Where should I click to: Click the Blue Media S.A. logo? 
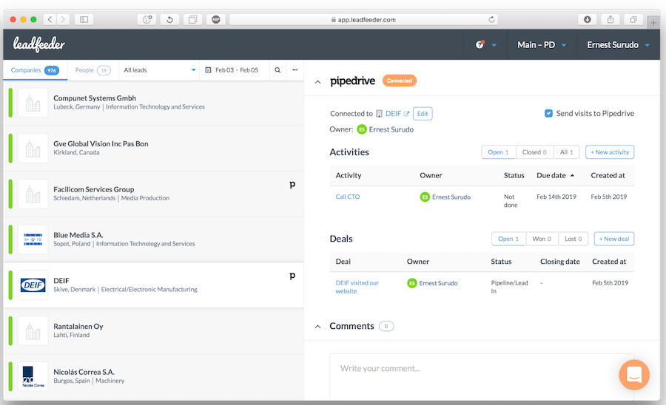click(33, 239)
